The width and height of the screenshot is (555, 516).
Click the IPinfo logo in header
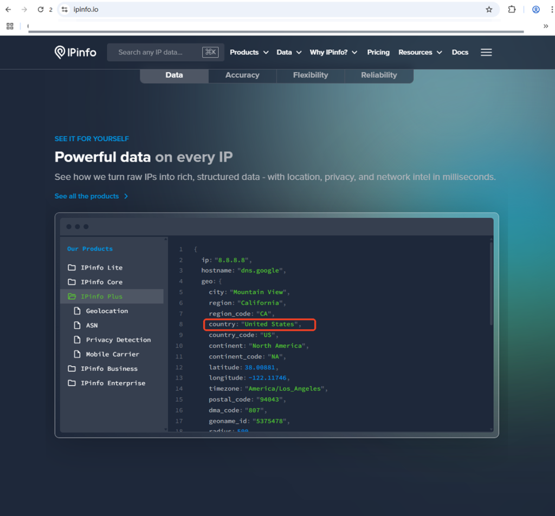[75, 53]
